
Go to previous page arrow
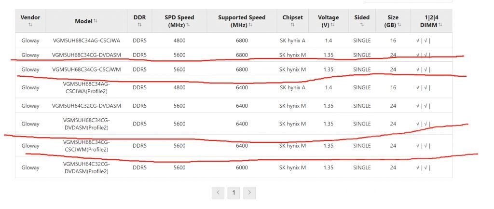tap(218, 193)
